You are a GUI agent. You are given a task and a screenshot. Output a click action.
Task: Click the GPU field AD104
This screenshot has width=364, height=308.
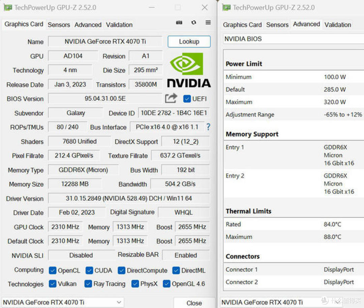[73, 56]
